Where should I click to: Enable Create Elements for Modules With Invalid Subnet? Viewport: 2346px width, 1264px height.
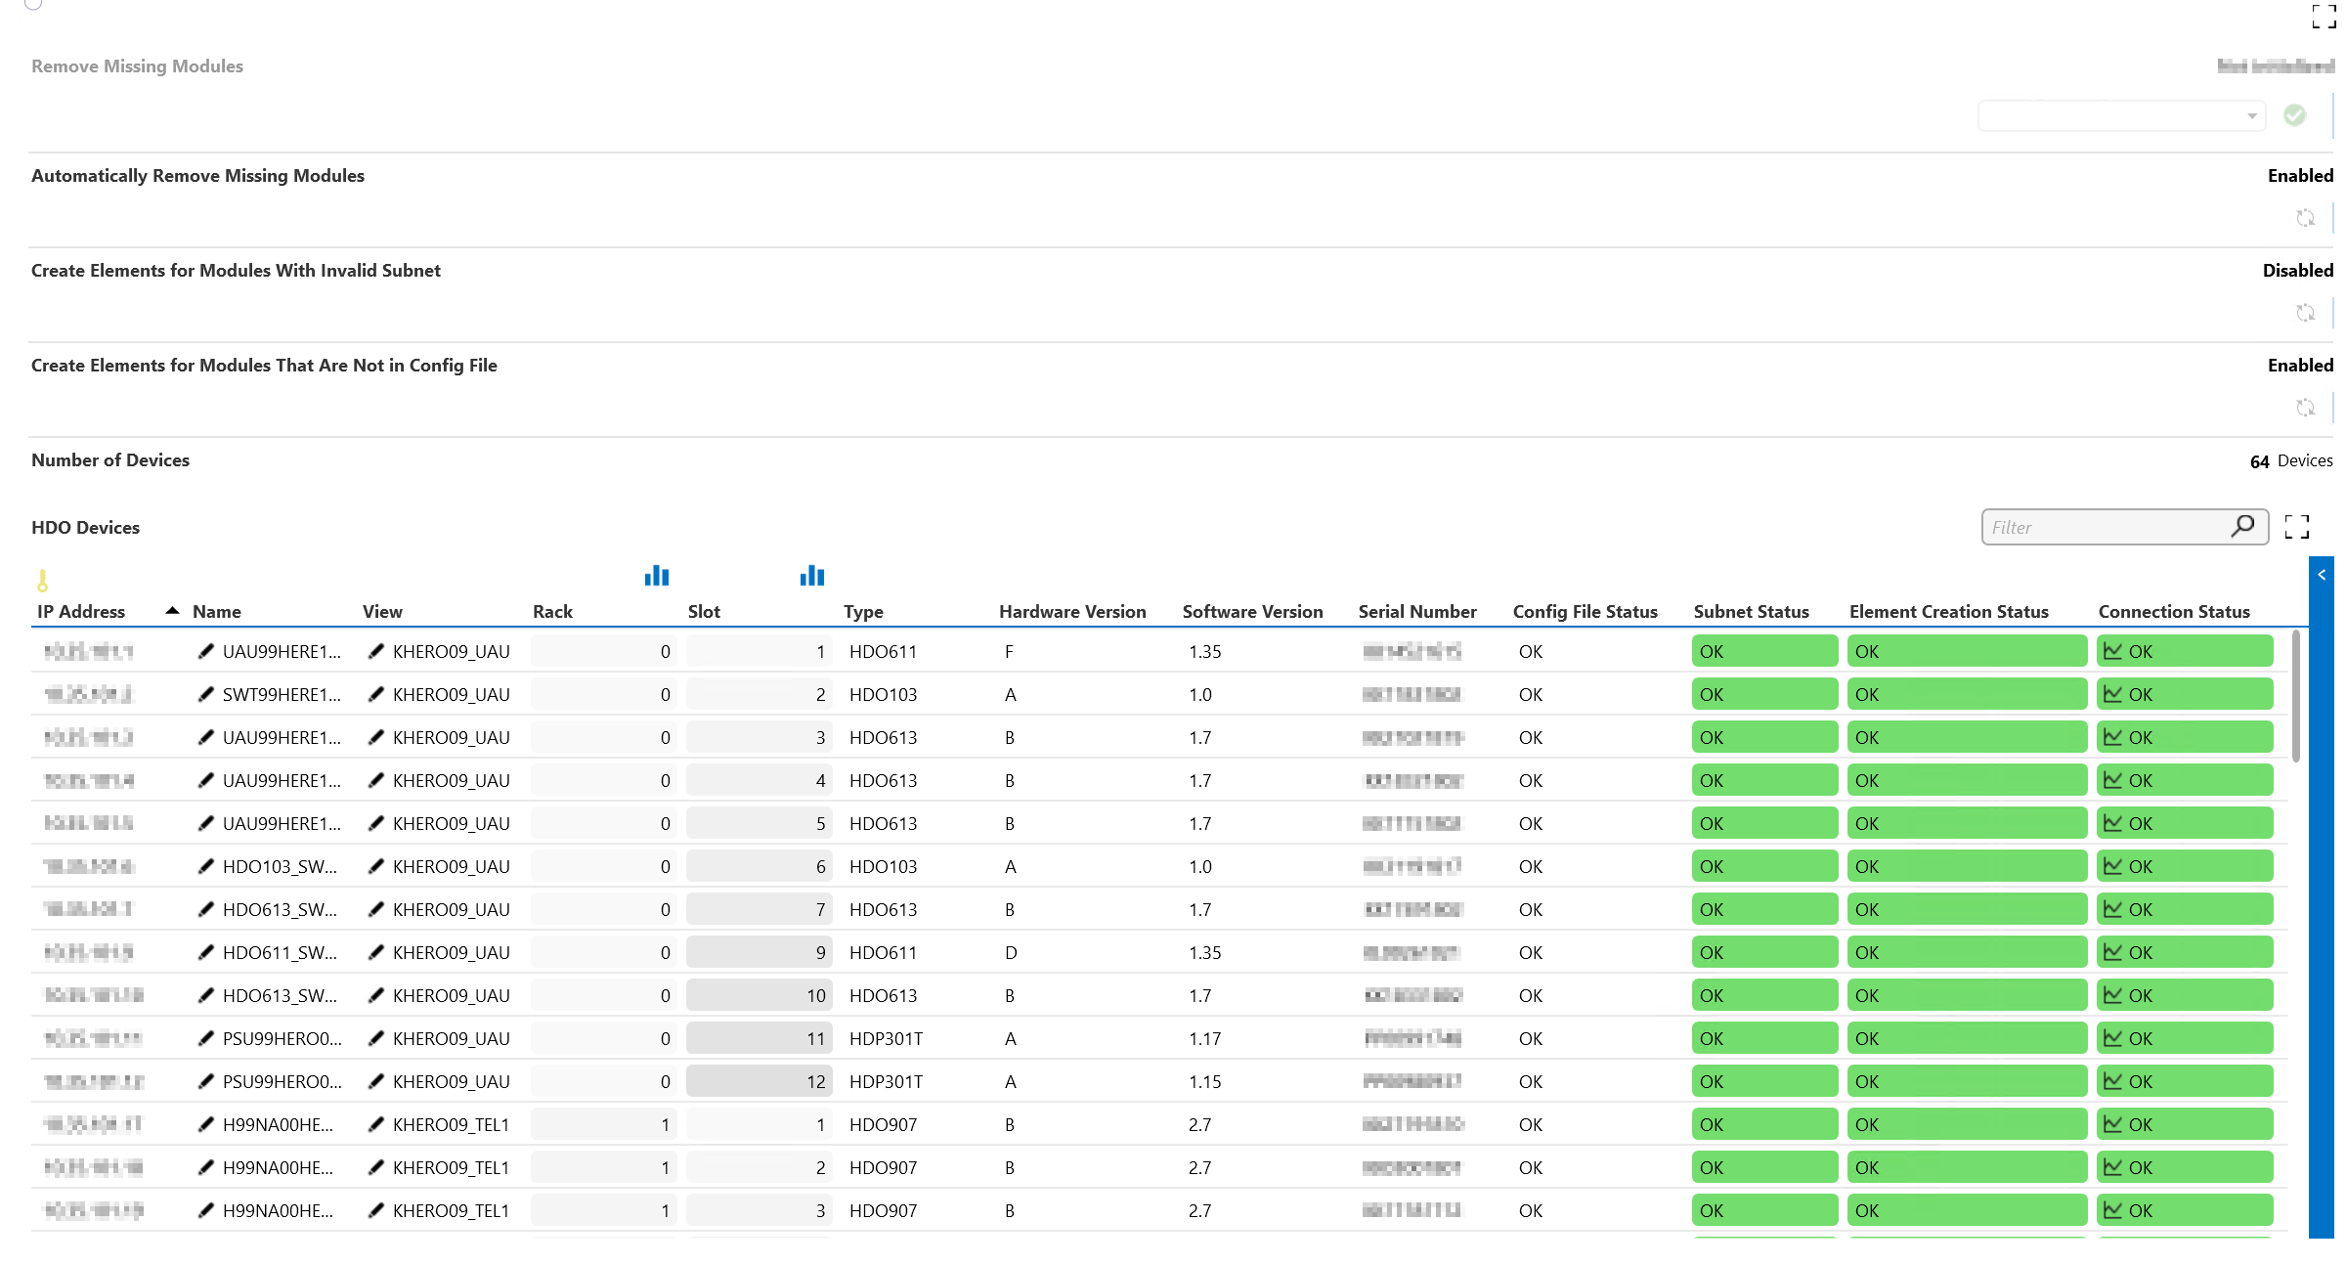pyautogui.click(x=2298, y=270)
